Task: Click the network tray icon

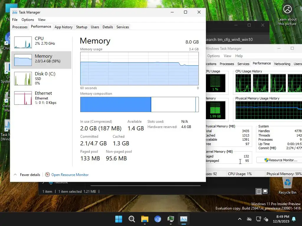Action: click(x=258, y=219)
